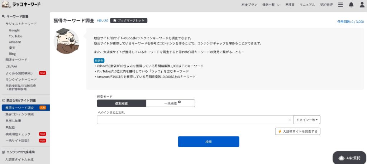Open the hamburger menu icon

click(x=340, y=5)
